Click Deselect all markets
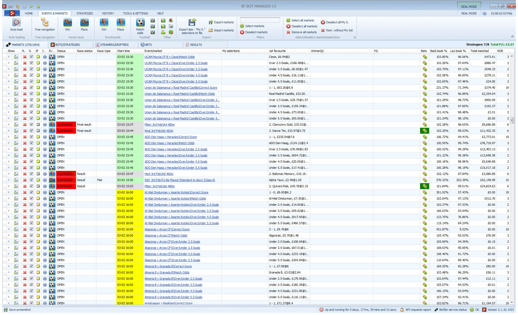 coord(302,26)
